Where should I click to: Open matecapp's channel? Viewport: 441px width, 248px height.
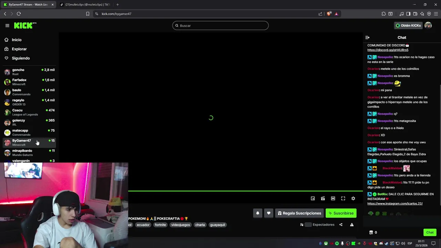pyautogui.click(x=29, y=132)
